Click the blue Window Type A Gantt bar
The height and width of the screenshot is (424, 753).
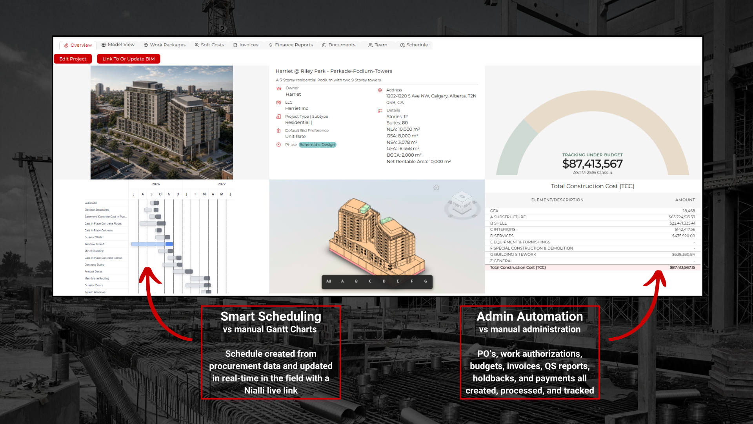pyautogui.click(x=152, y=244)
